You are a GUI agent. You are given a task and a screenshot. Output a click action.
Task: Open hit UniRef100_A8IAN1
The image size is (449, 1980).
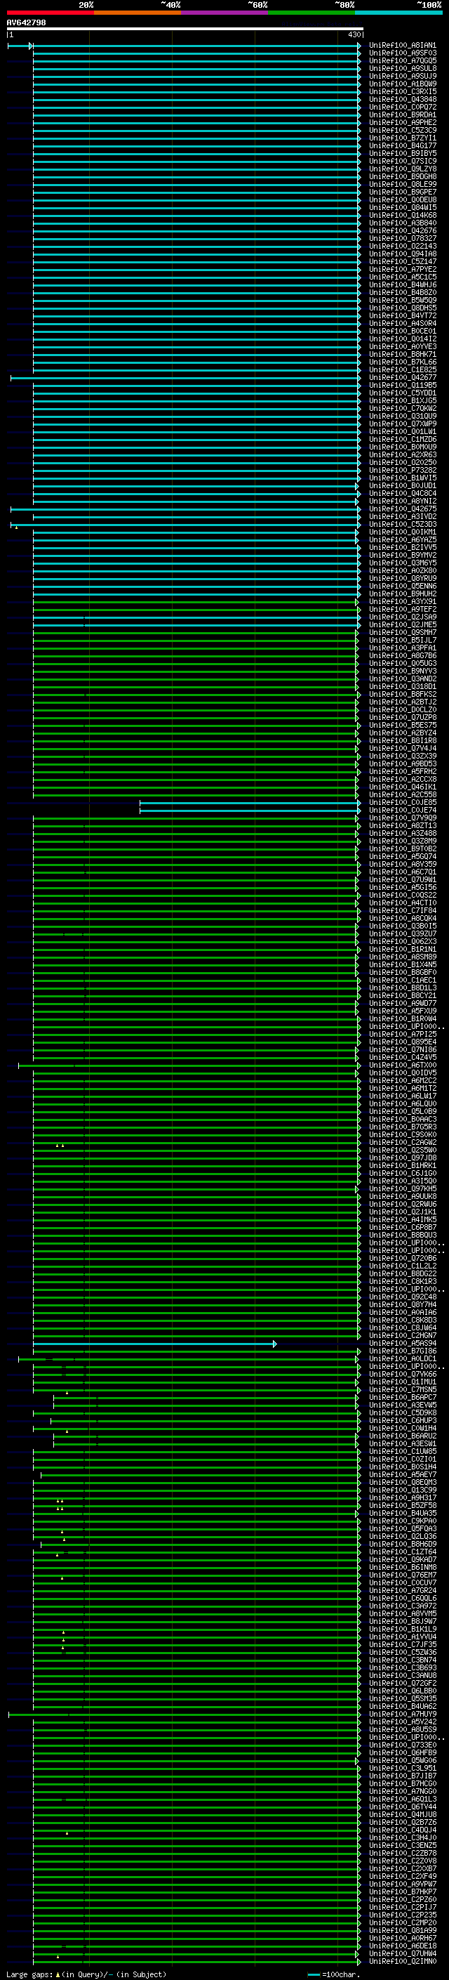(402, 46)
